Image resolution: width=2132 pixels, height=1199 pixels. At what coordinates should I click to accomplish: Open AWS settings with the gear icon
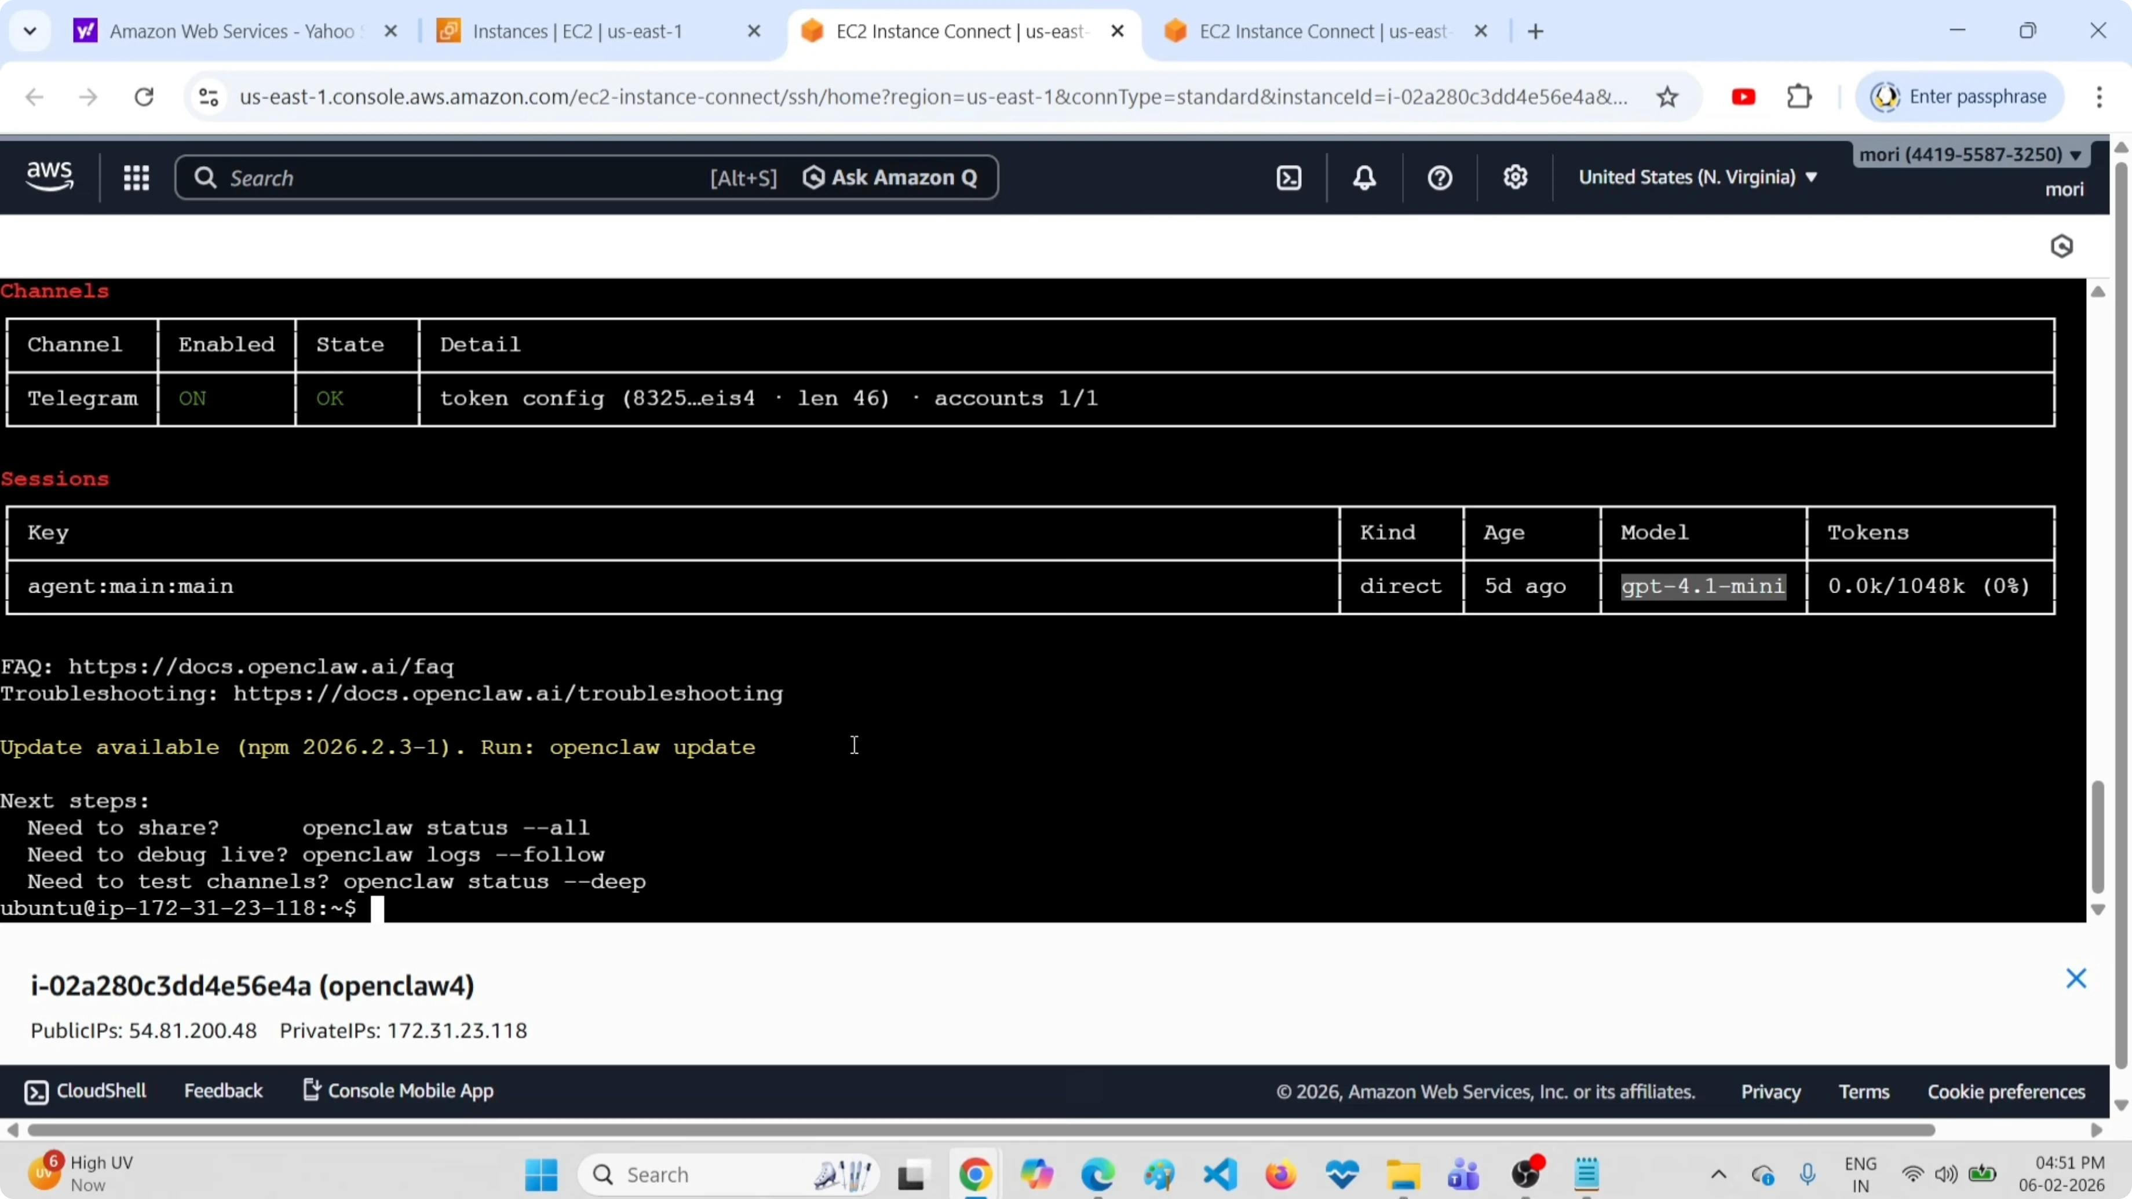click(x=1514, y=177)
